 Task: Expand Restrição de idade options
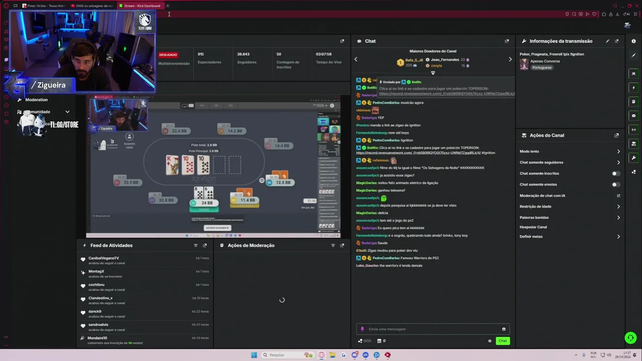(618, 207)
